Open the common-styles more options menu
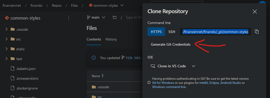 point(69,18)
